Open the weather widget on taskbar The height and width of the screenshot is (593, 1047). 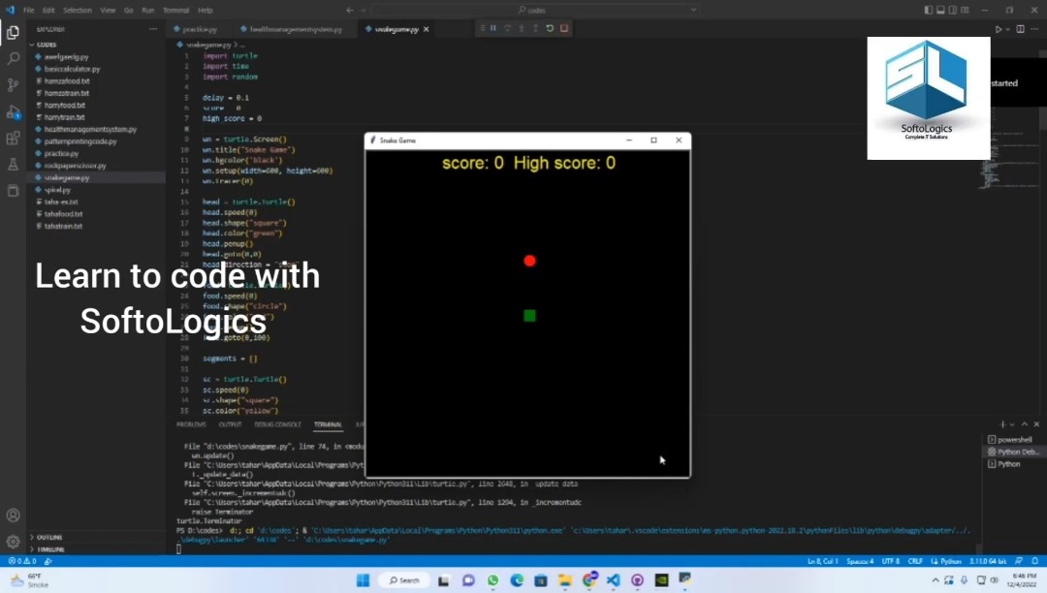point(28,580)
